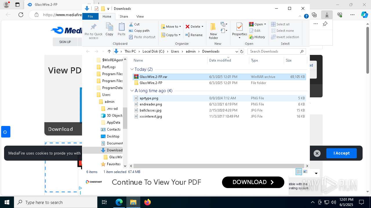Click SIGN UP on MediaFire page
The image size is (371, 208).
pos(65,42)
